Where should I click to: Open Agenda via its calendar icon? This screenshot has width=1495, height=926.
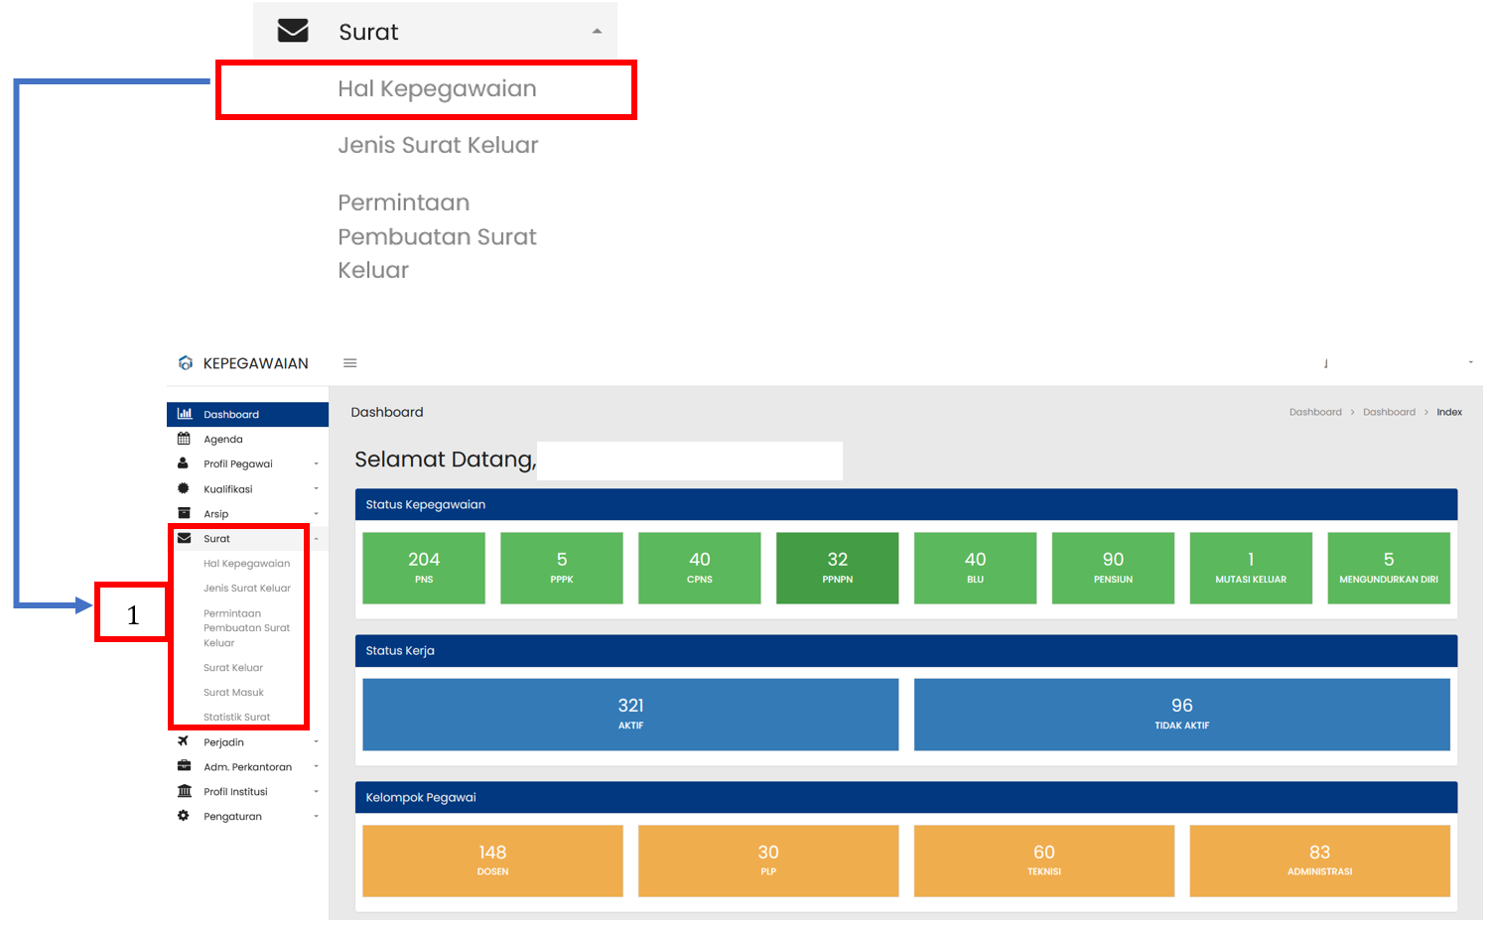[x=184, y=439]
